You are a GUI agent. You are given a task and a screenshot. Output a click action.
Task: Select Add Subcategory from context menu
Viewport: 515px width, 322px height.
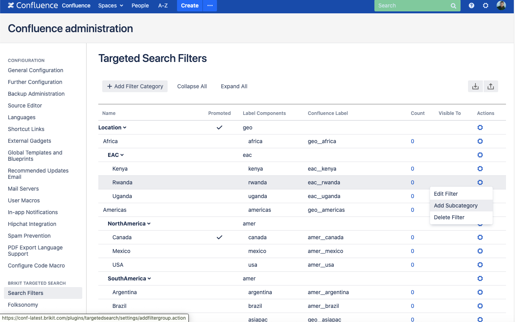[x=455, y=206]
